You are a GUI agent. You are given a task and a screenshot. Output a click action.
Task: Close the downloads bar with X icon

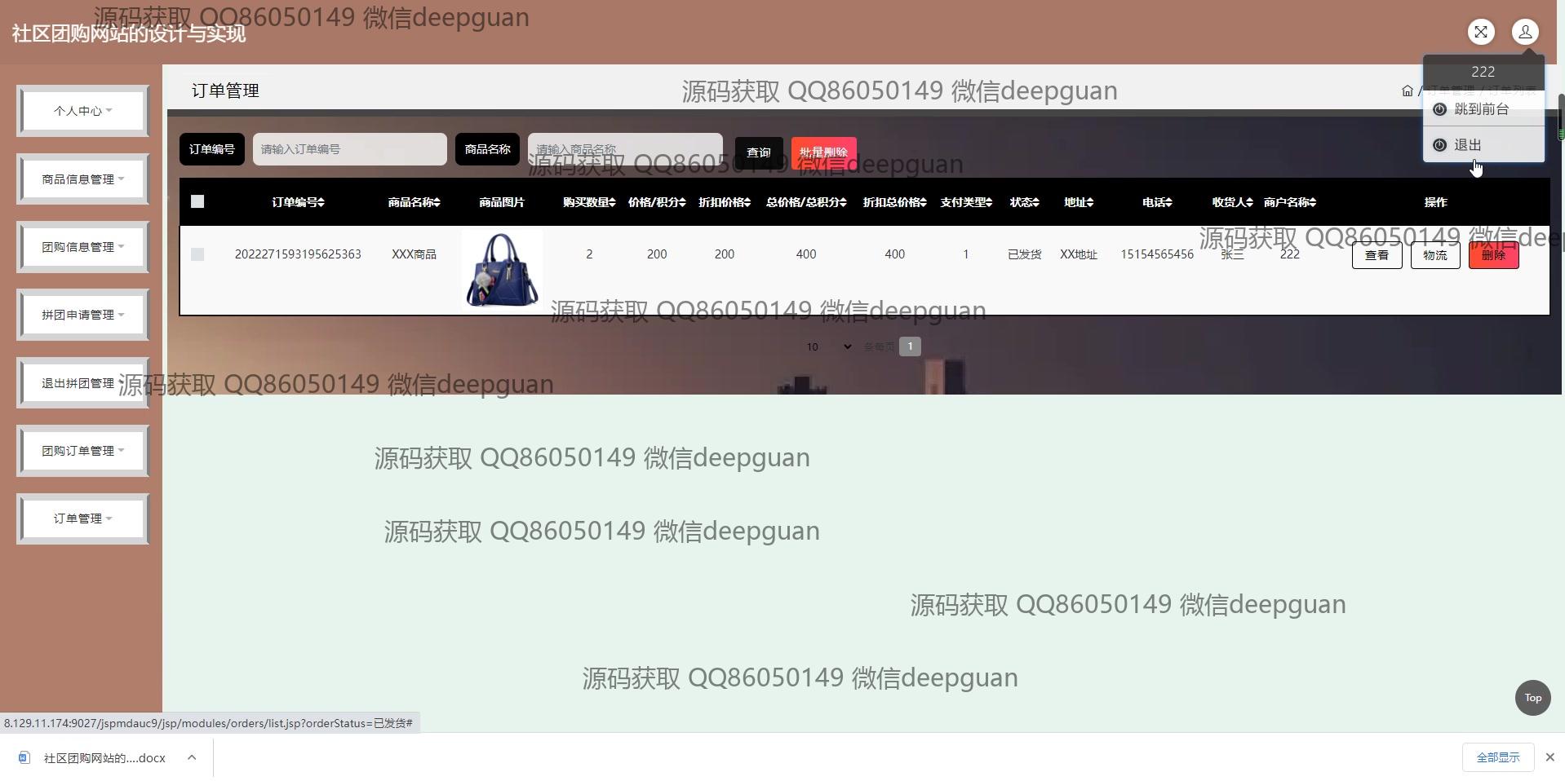1549,757
